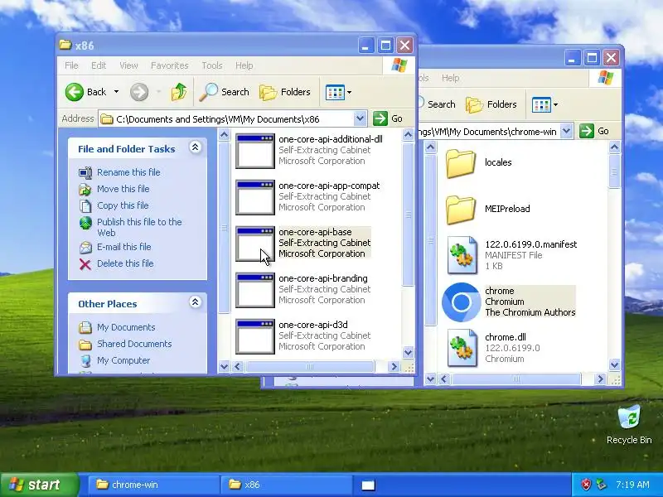Select one-core-api-d3d file icon
This screenshot has height=497, width=663.
tap(255, 337)
